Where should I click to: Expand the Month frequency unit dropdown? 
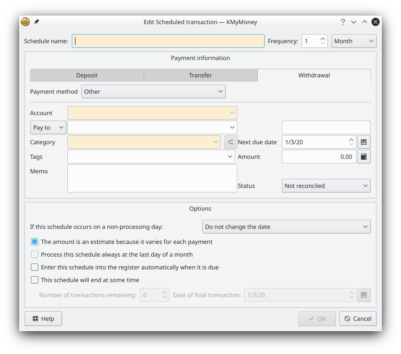coord(354,41)
